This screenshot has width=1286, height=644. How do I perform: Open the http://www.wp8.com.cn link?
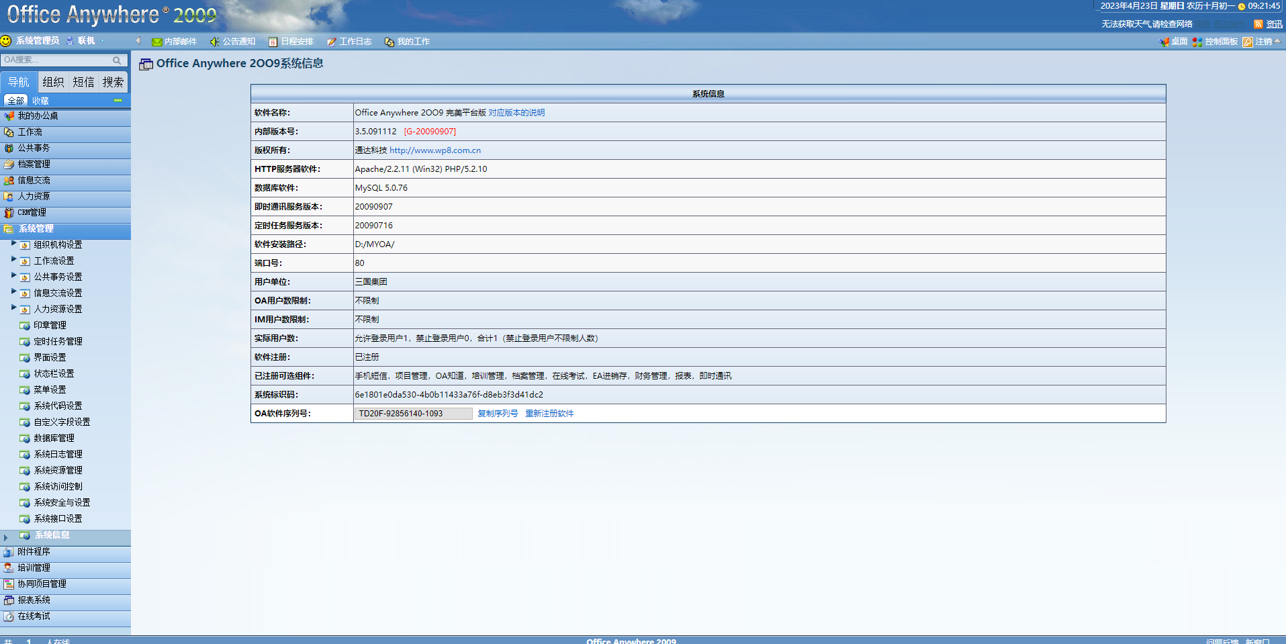435,150
